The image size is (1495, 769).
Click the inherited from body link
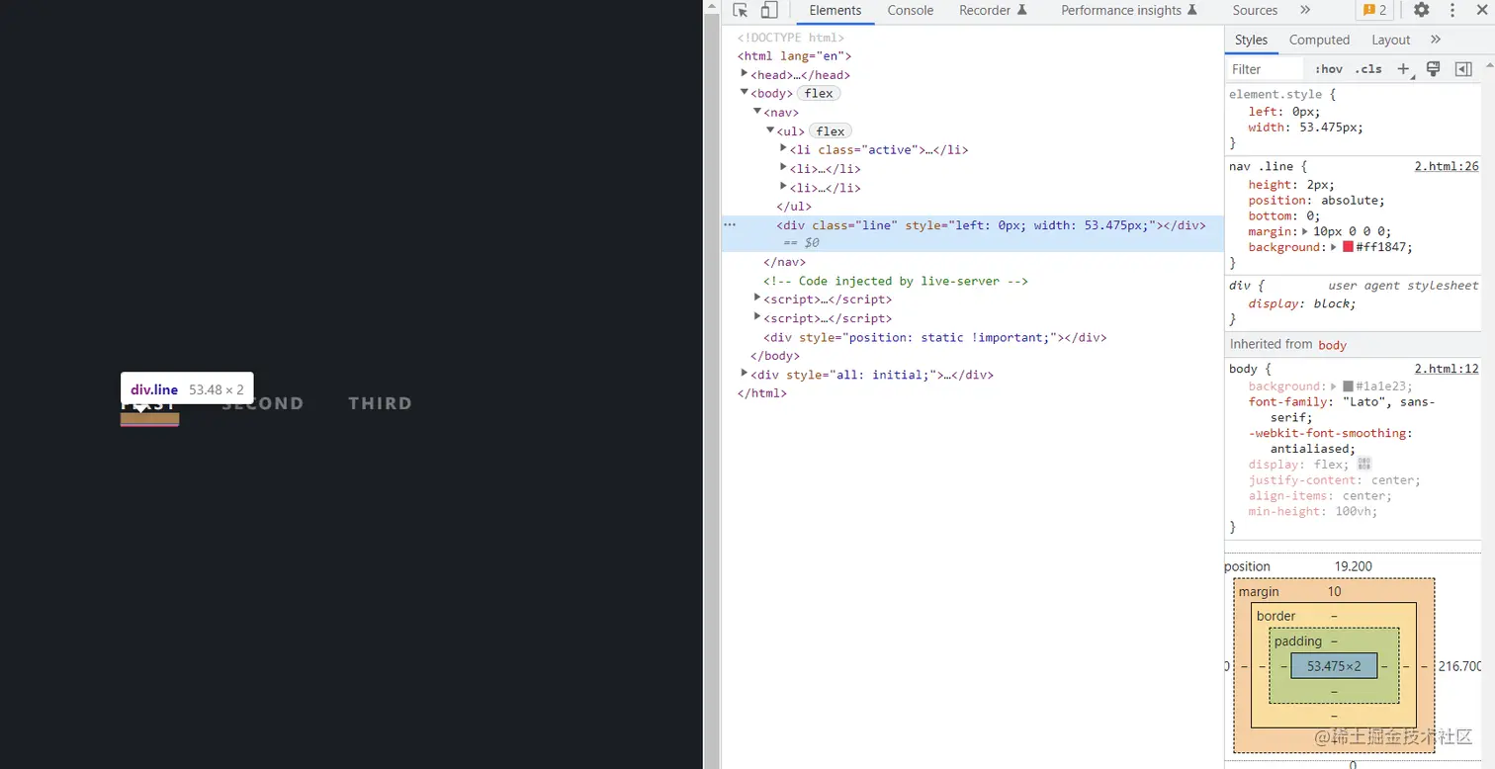[x=1333, y=345]
